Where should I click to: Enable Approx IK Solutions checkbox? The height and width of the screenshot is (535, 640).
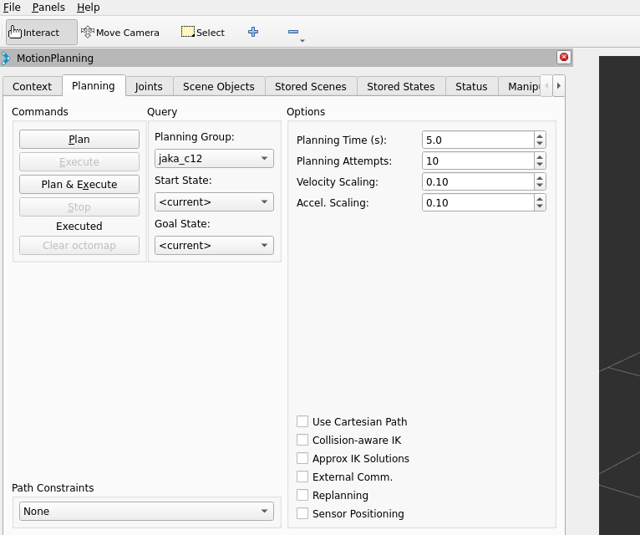302,458
